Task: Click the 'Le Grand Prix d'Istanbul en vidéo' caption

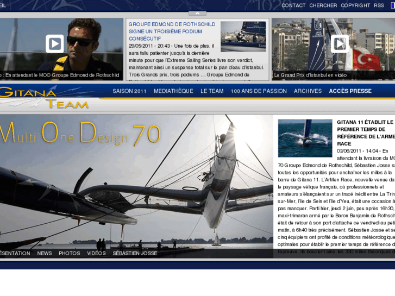Action: coord(310,75)
